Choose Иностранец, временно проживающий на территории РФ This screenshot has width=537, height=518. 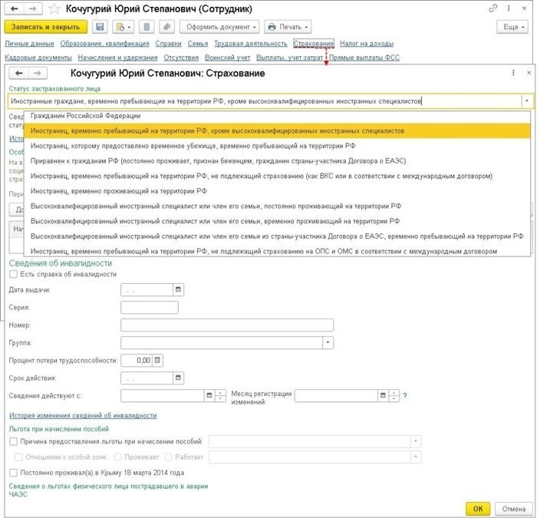tap(277, 191)
